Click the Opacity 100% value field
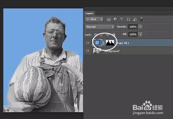The height and width of the screenshot is (119, 173). point(133,27)
